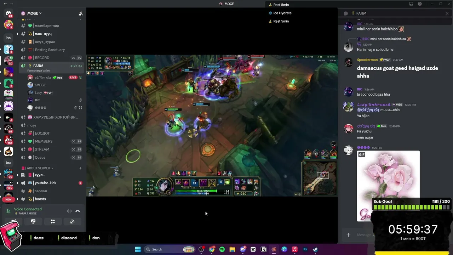This screenshot has width=453, height=255.
Task: Open Windows Start menu
Action: coord(138,249)
